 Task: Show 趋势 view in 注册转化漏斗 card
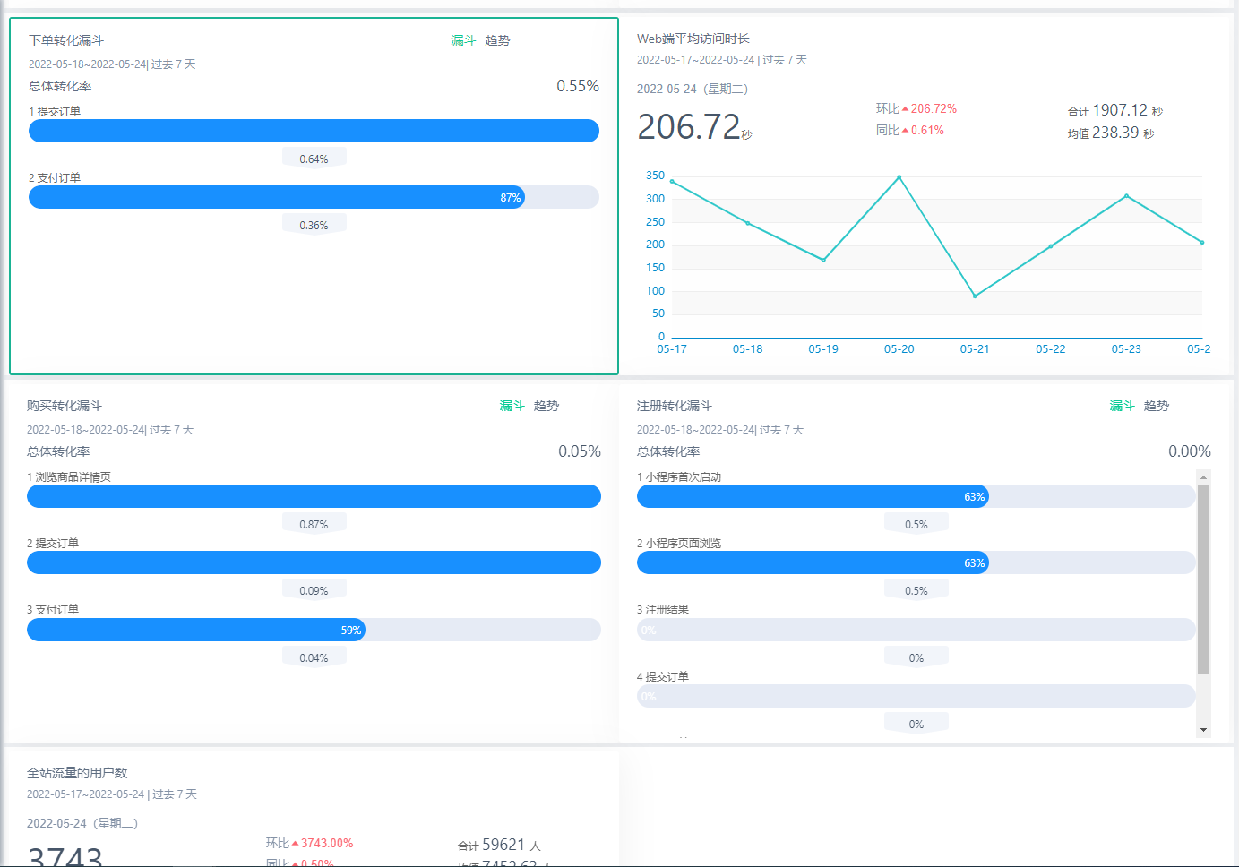pyautogui.click(x=1156, y=406)
